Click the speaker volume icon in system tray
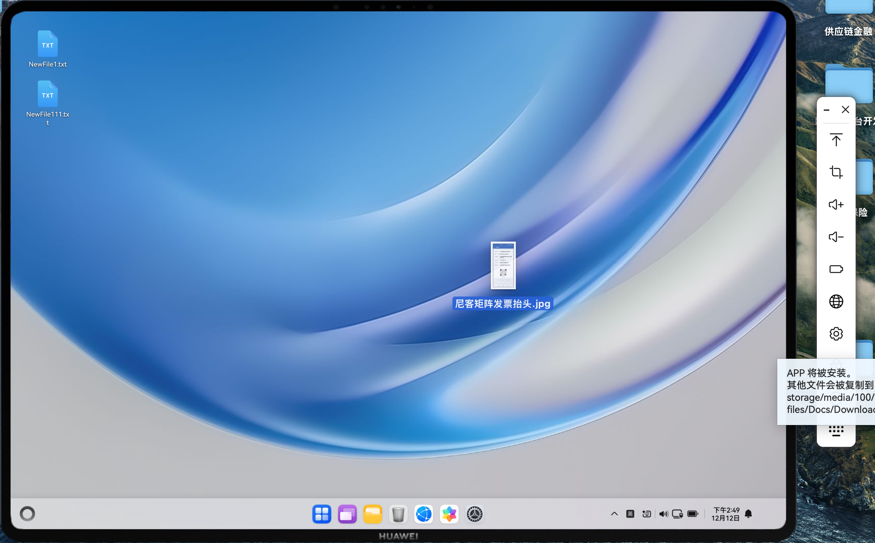 point(663,514)
